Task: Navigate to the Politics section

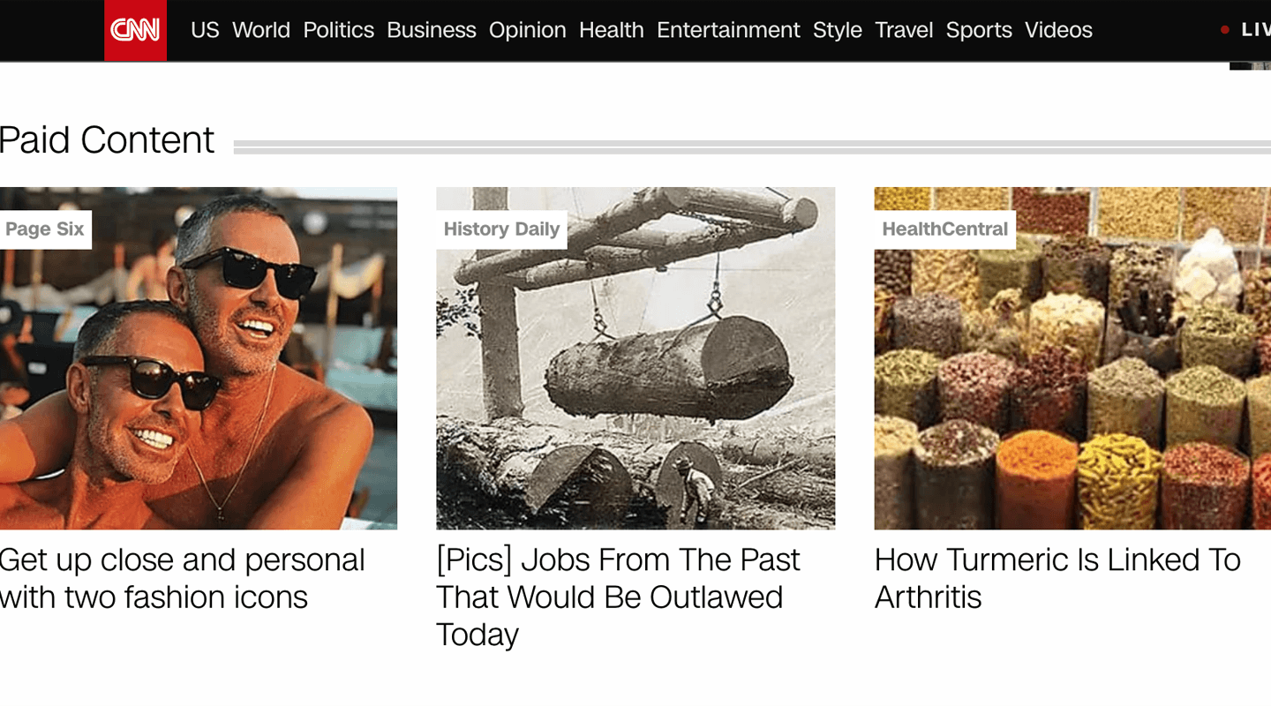Action: tap(338, 30)
